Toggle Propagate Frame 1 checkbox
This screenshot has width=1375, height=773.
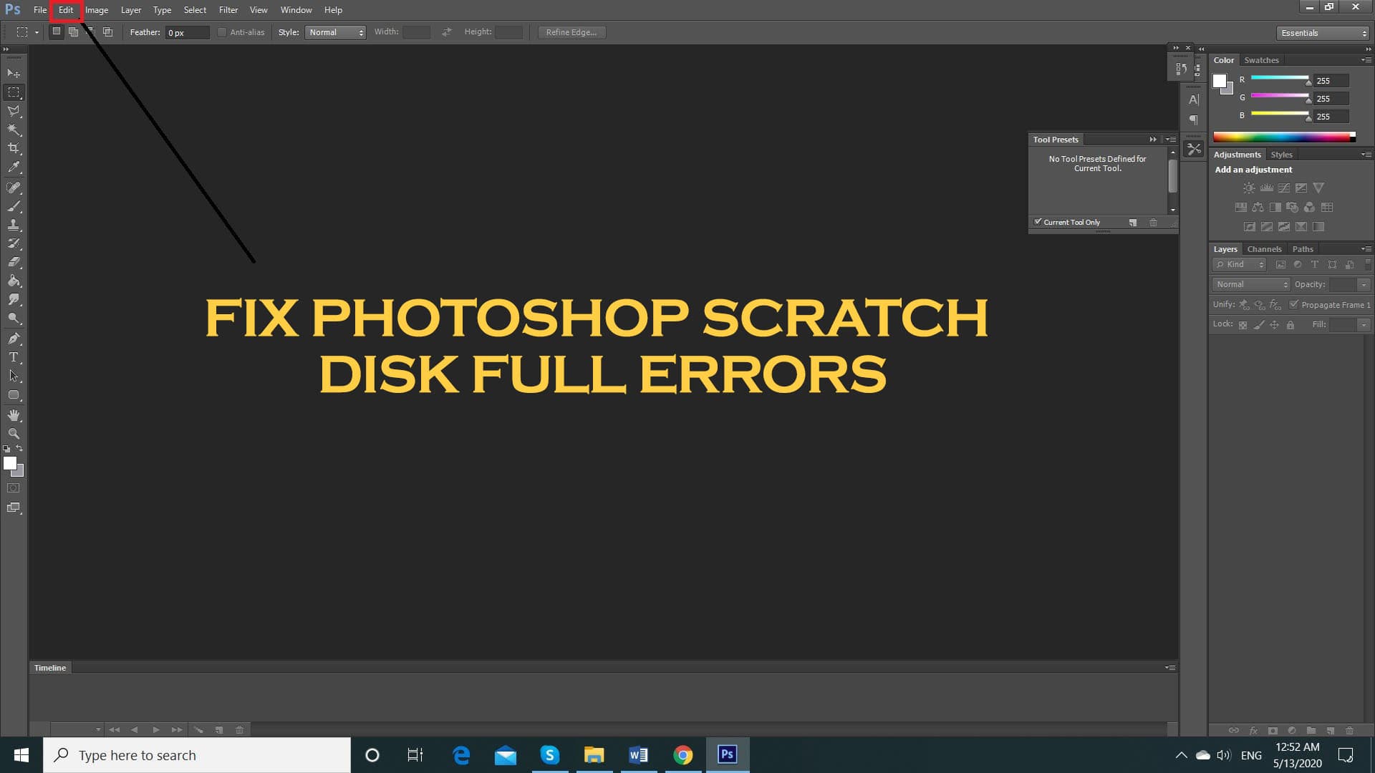(1293, 304)
